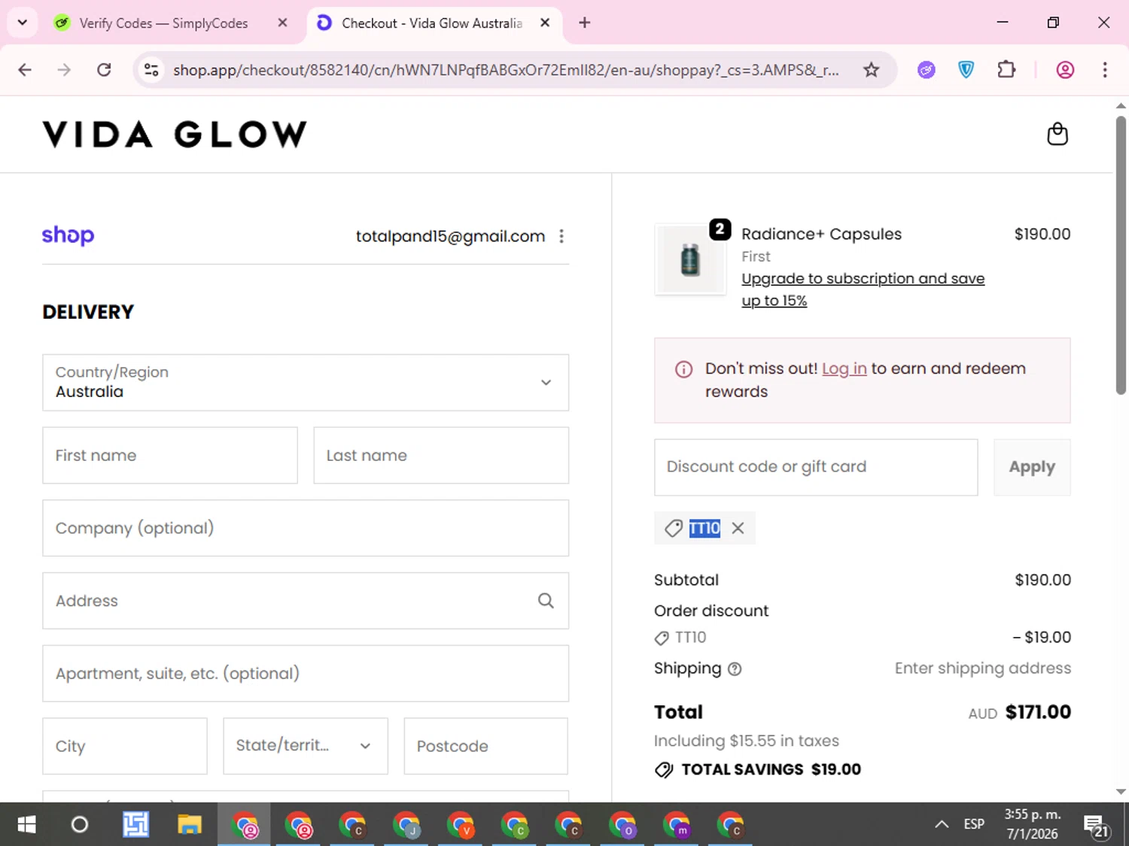Close the Verify Codes SimplyCodes tab
Image resolution: width=1129 pixels, height=846 pixels.
point(282,23)
